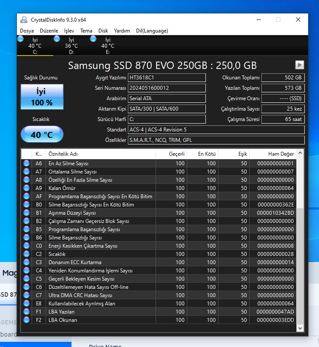Click status orb for C3 Donanım ECC Kurtarma
The image size is (319, 347).
[x=26, y=262]
